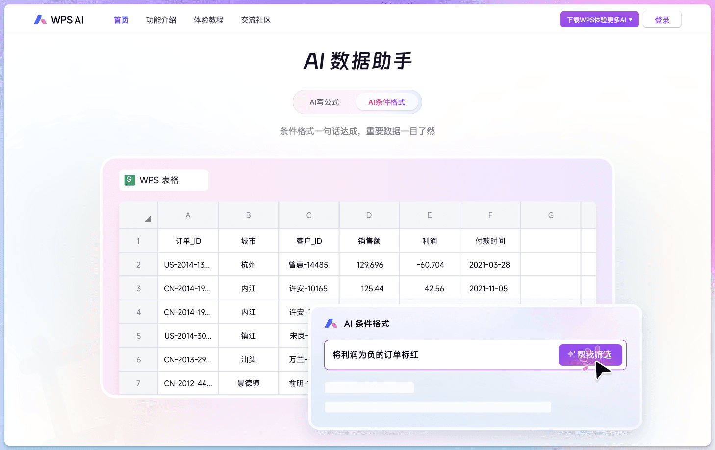715x450 pixels.
Task: Select row 7 header
Action: coord(138,383)
